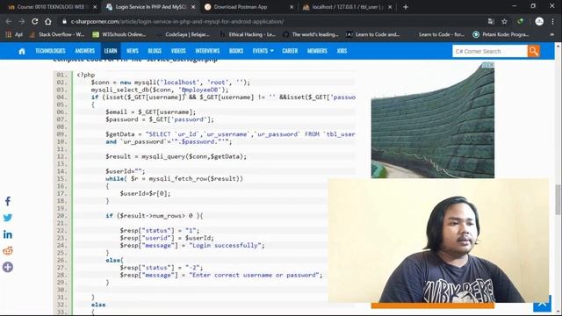The image size is (562, 316).
Task: Open The world's leading bookmark
Action: pos(311,34)
